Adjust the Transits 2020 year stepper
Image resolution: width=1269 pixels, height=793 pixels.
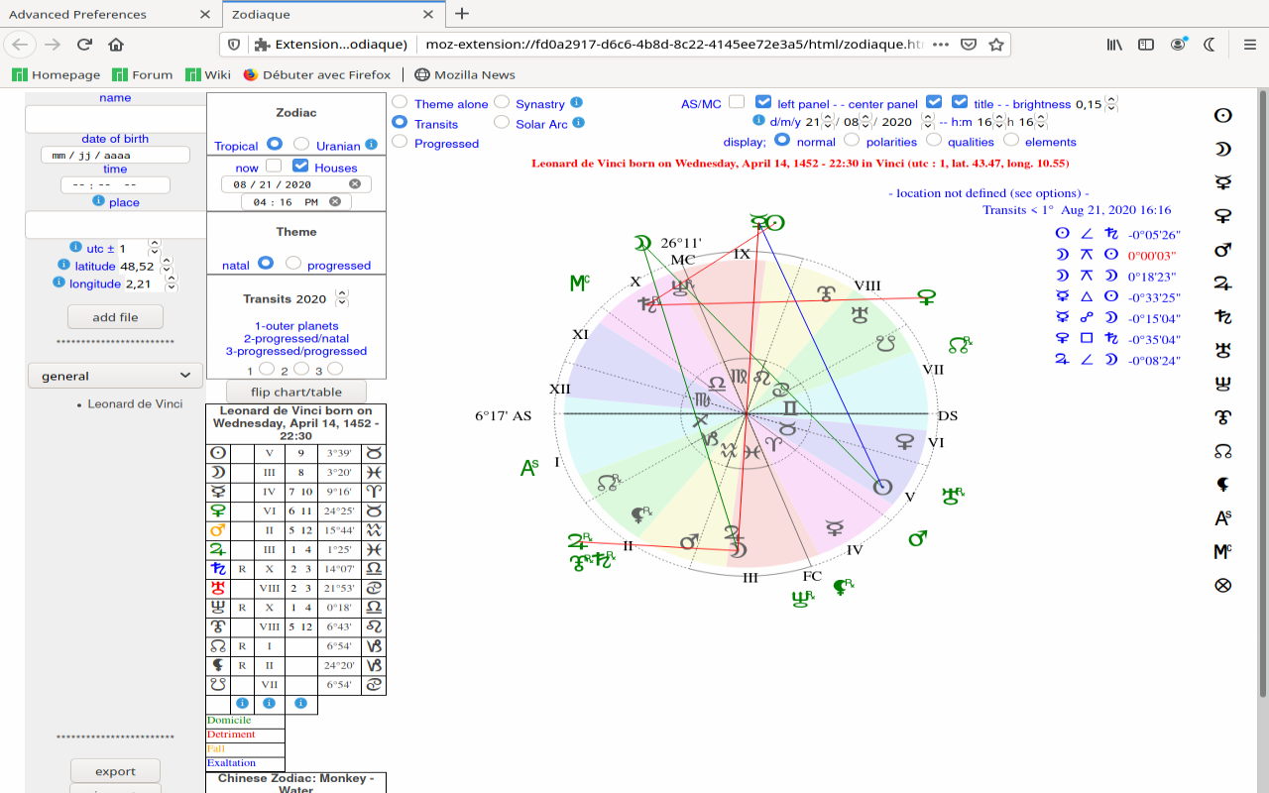coord(342,297)
